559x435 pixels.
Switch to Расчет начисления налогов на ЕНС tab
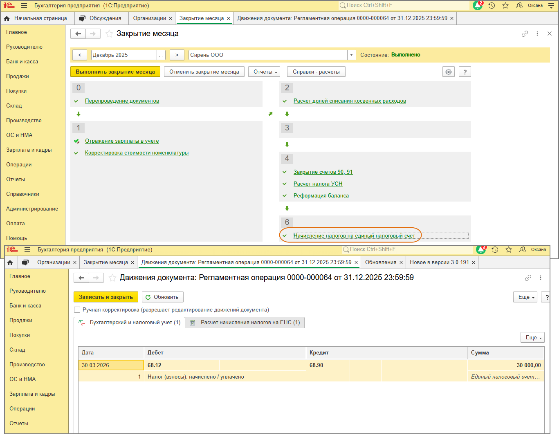pos(245,323)
